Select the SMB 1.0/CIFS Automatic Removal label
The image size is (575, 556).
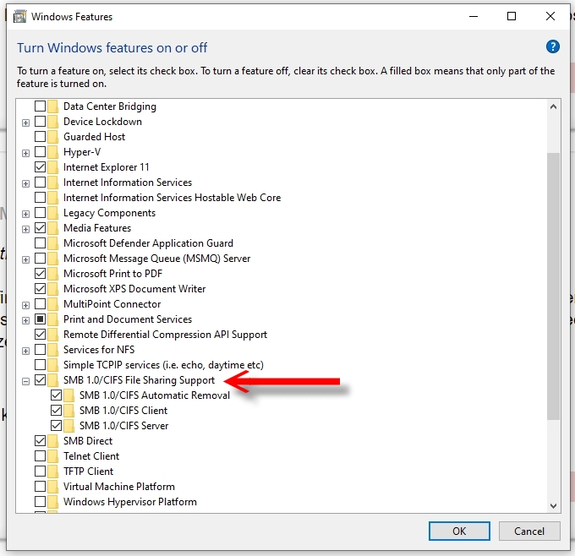point(155,395)
